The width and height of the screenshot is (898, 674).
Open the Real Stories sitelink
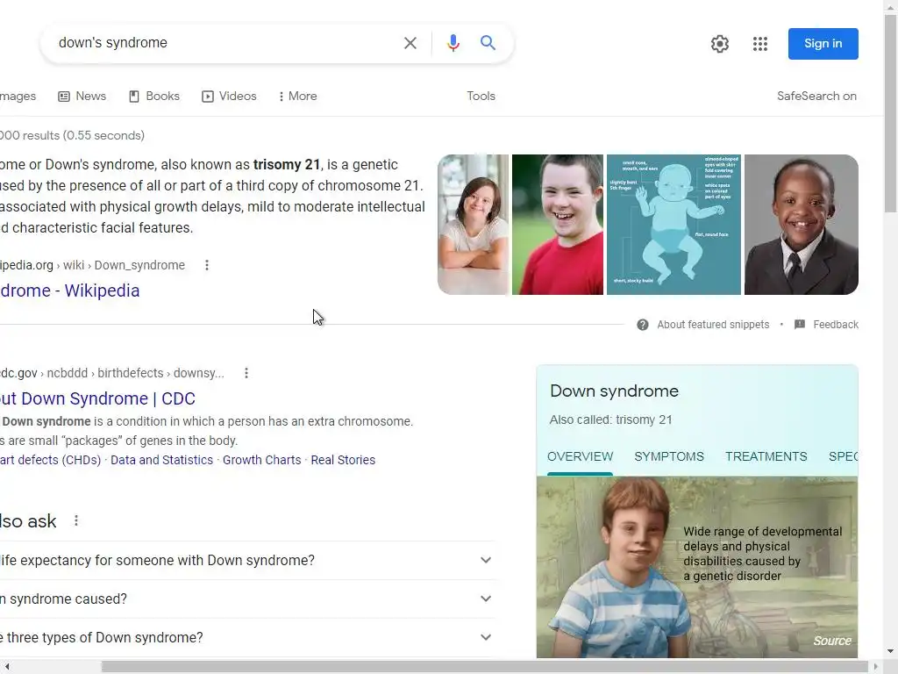(x=343, y=460)
